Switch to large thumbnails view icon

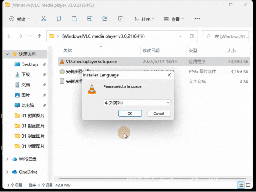coord(250,185)
